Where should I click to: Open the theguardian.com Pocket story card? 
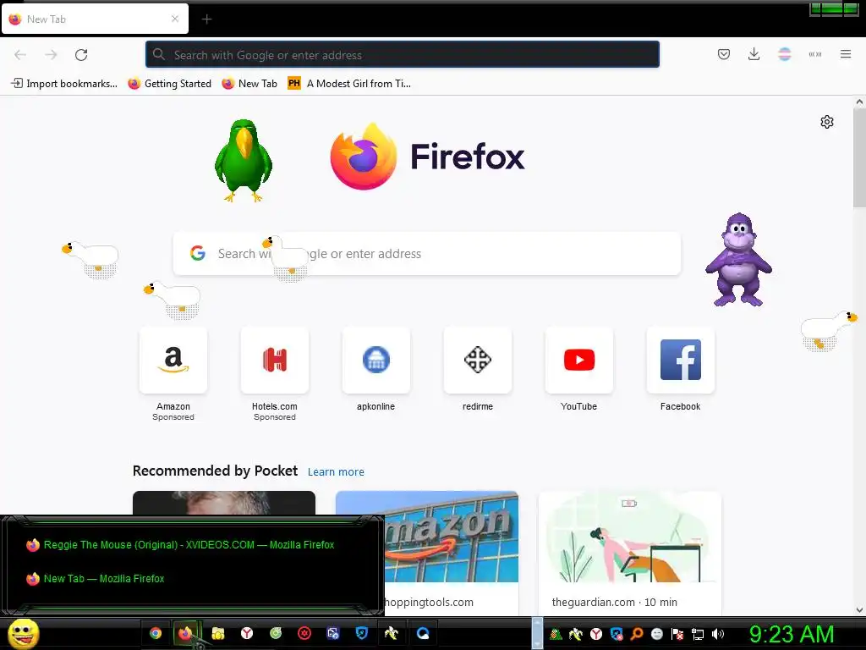pos(629,553)
